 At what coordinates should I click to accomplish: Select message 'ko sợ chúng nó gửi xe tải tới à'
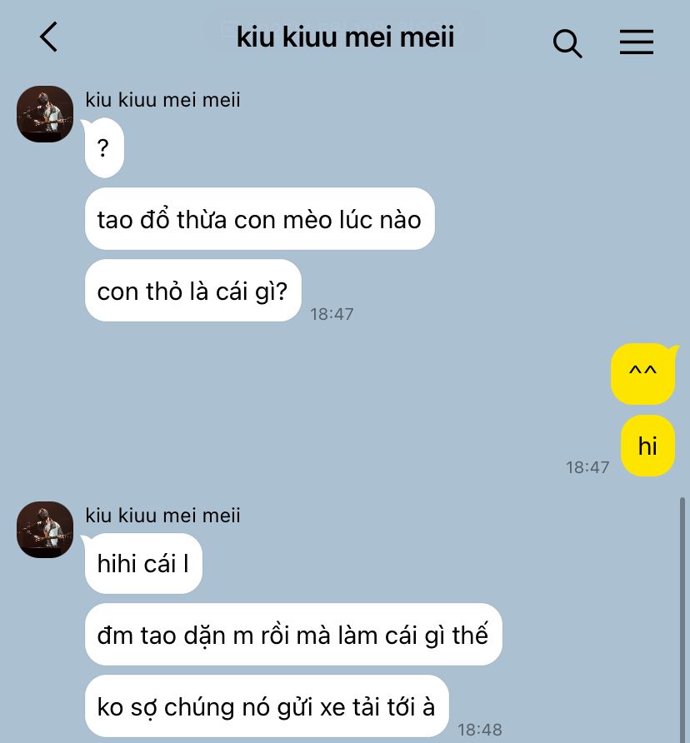[x=267, y=706]
